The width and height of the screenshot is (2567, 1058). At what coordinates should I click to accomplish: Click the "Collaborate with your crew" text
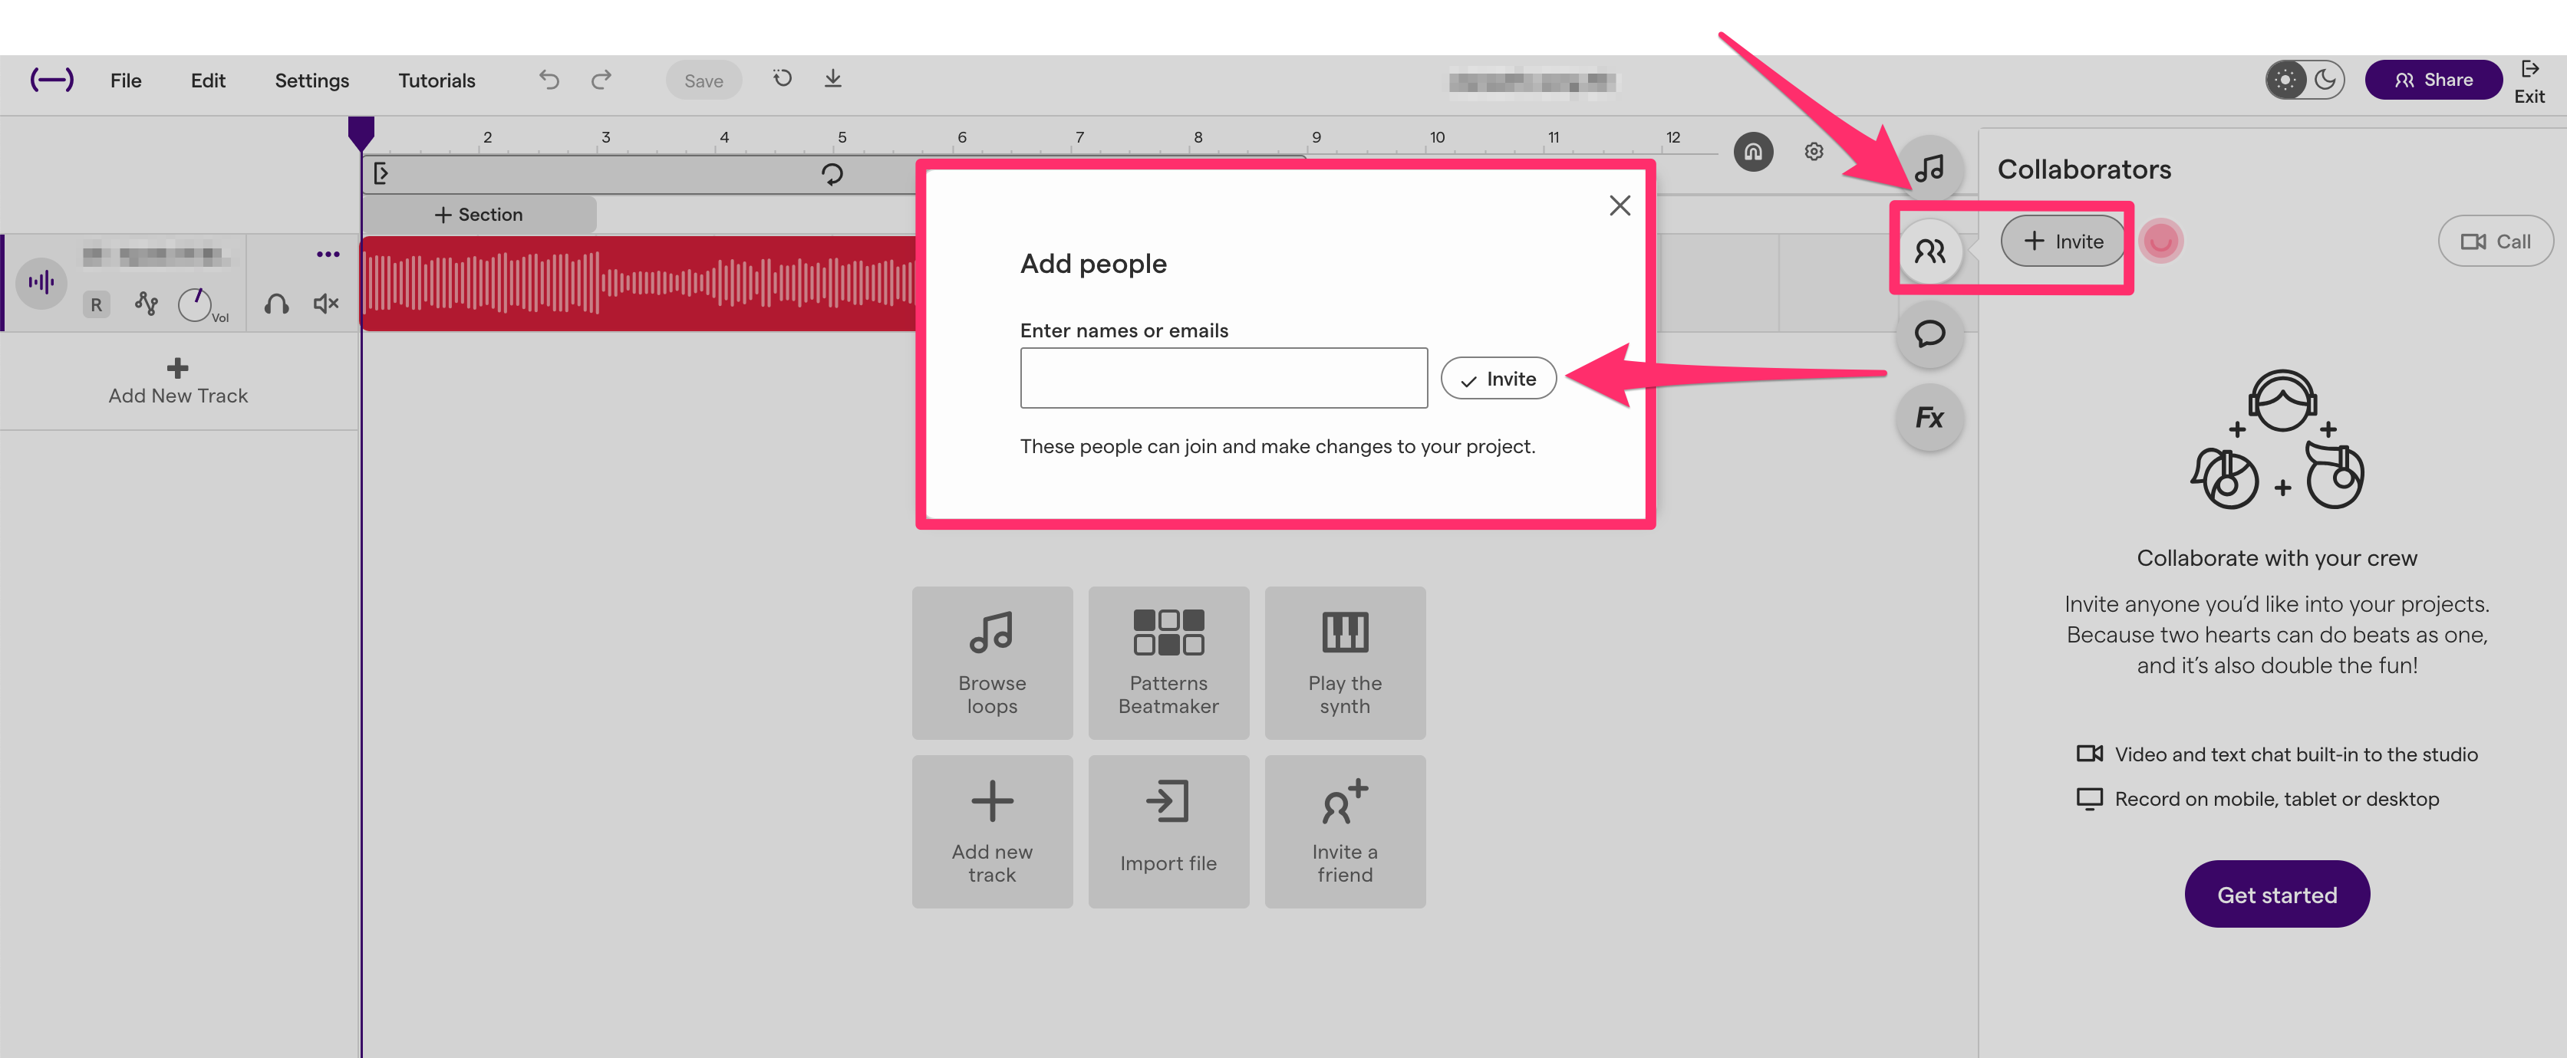2277,558
